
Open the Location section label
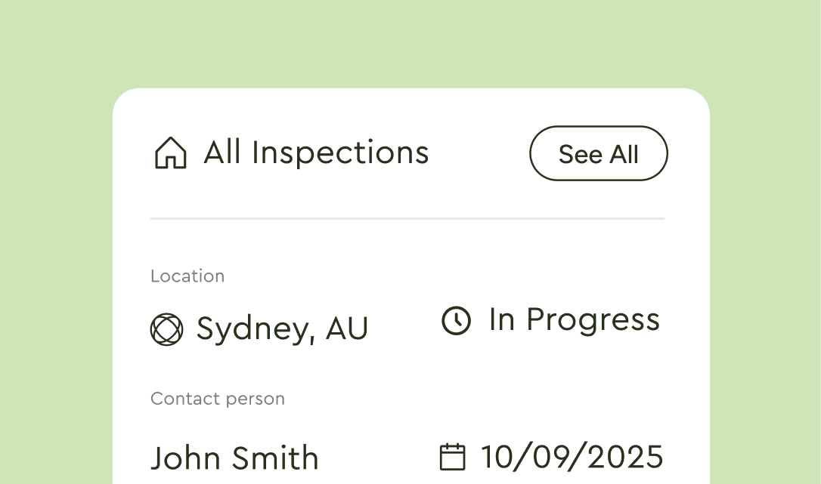[x=187, y=276]
